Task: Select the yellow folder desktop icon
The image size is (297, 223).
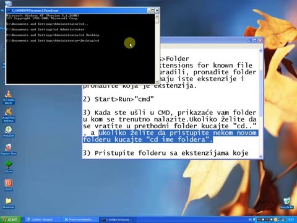Action: click(9, 203)
